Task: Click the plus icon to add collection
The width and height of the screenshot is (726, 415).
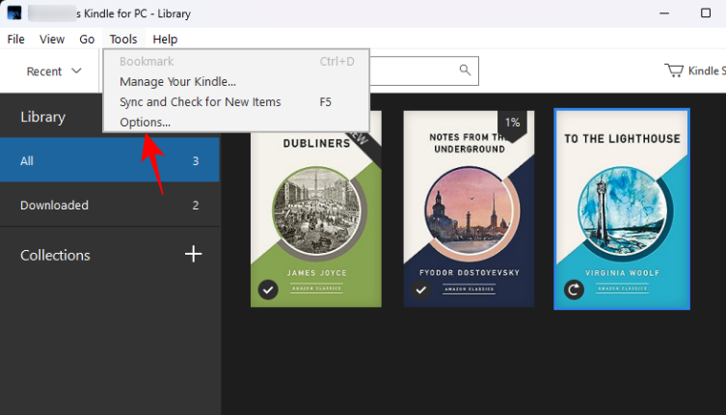Action: coord(193,254)
